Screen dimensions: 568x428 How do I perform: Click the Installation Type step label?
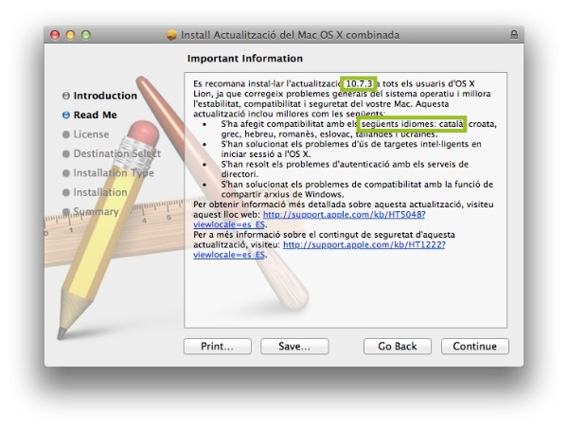click(x=114, y=173)
